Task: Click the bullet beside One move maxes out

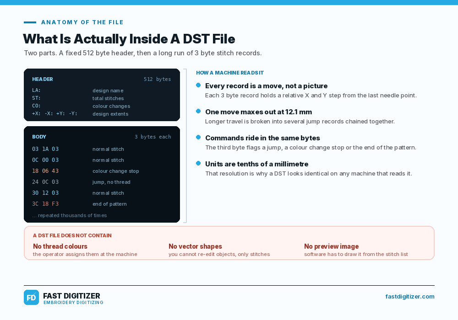Action: [x=198, y=111]
